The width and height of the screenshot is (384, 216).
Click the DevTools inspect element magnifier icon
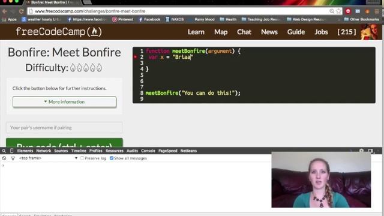pos(4,151)
